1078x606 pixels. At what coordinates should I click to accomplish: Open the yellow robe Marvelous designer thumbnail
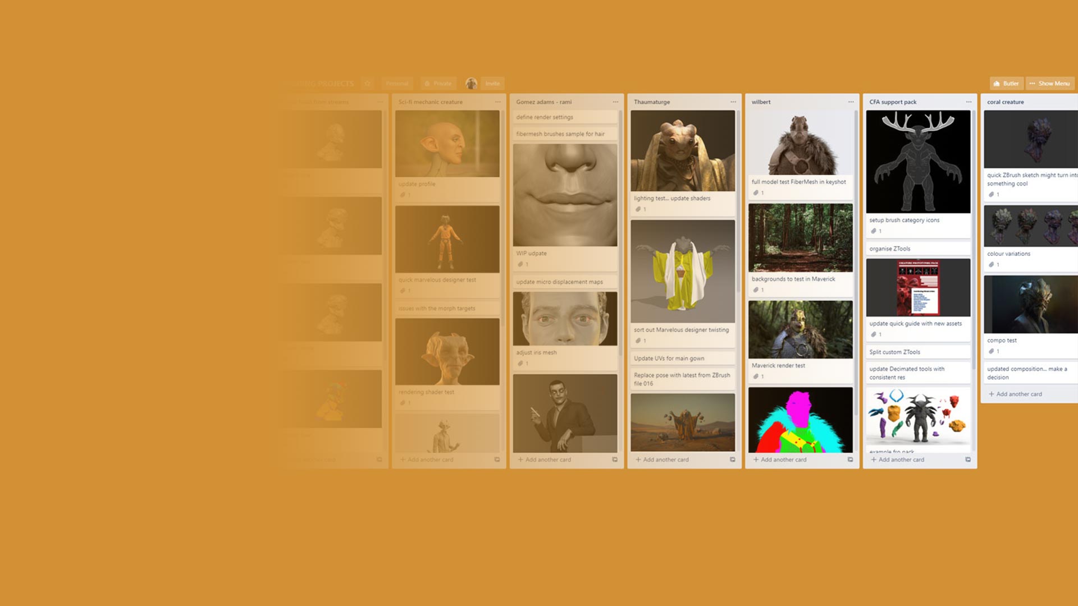pyautogui.click(x=683, y=272)
